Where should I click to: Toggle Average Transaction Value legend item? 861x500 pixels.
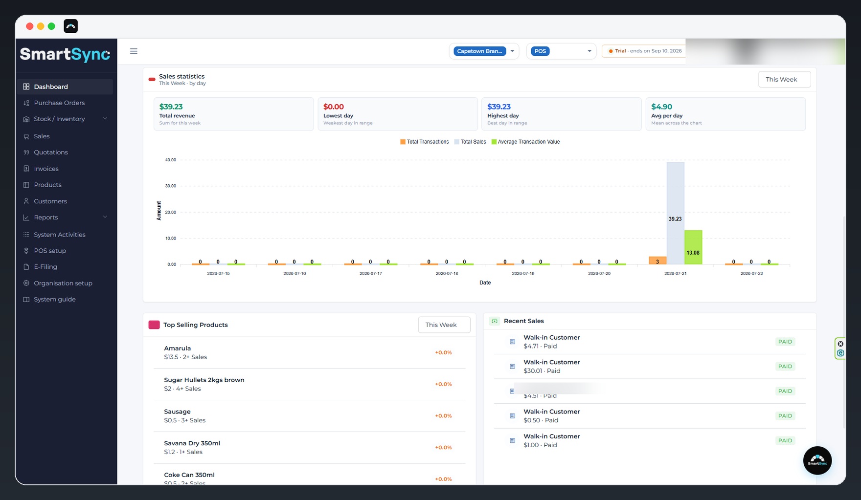525,142
